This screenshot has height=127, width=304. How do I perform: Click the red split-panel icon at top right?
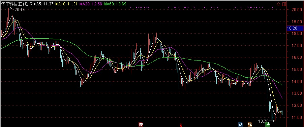tap(284, 4)
